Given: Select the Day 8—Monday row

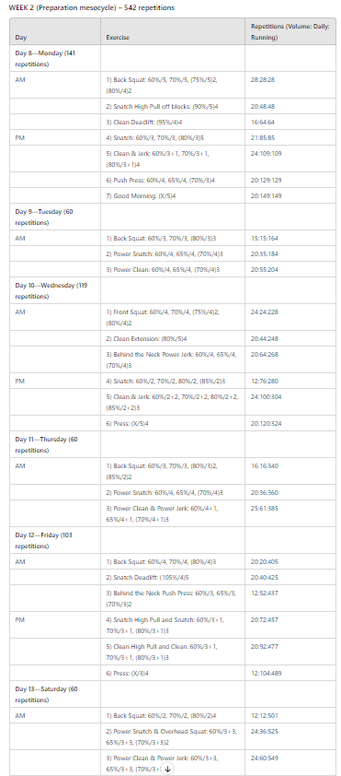Looking at the screenshot, I should point(173,58).
